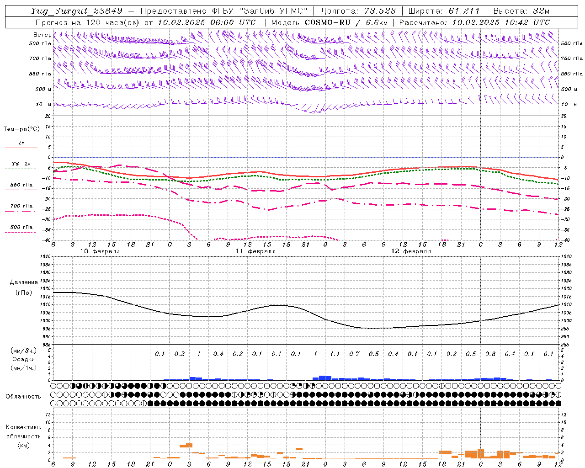This screenshot has width=585, height=468.
Task: Click the 10 февраля date label
Action: (100, 251)
